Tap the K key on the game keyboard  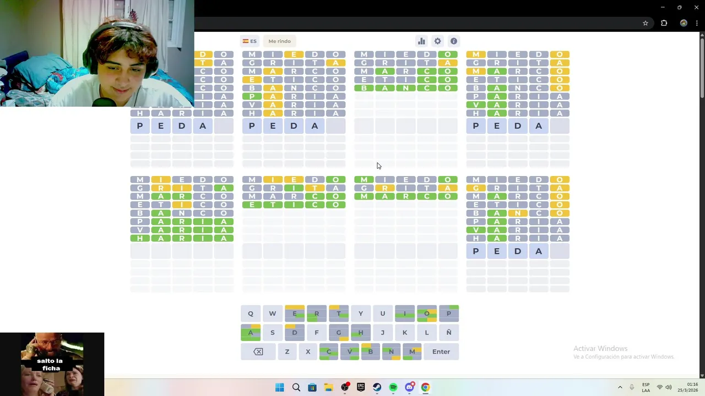click(405, 332)
